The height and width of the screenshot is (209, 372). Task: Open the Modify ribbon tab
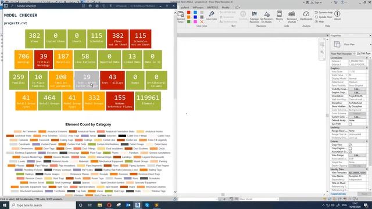tap(226, 8)
